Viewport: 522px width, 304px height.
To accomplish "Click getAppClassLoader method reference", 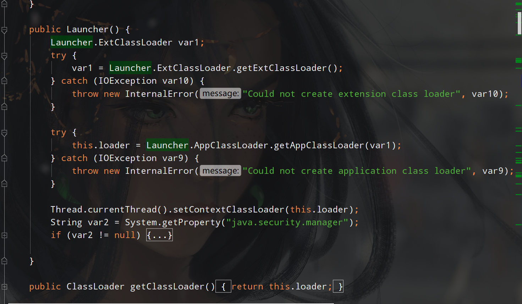I will [x=319, y=145].
